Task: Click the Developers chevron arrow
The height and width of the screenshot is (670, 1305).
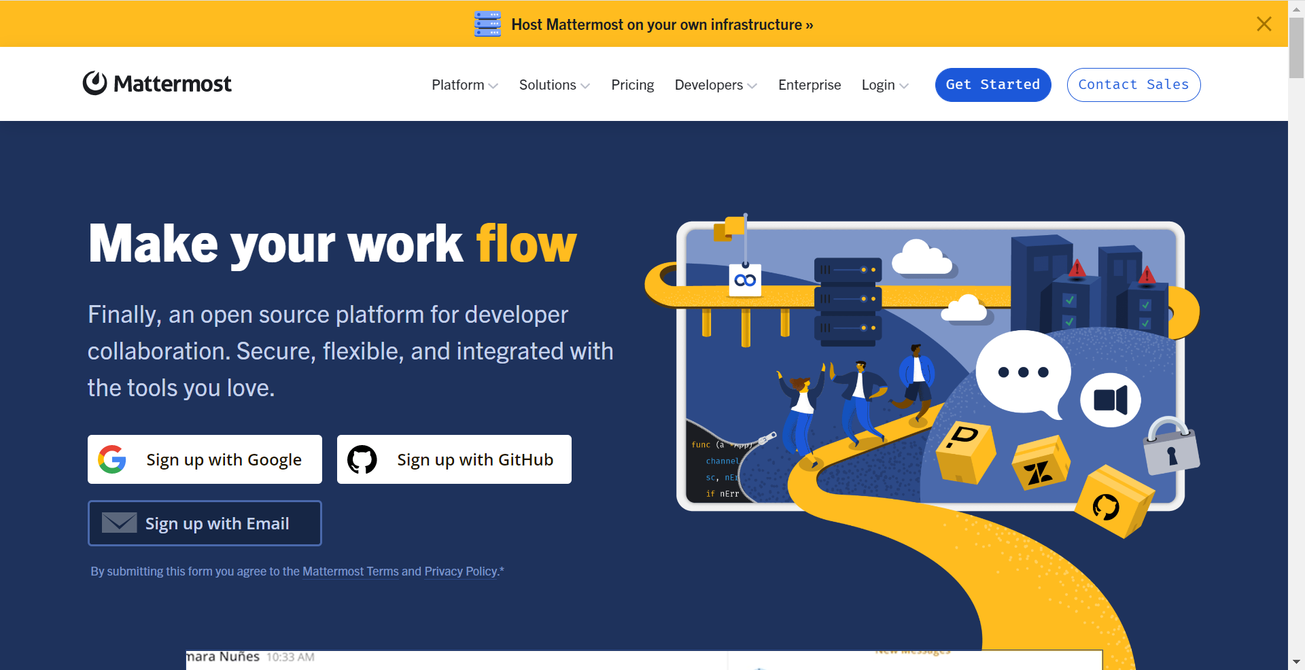Action: click(x=752, y=86)
